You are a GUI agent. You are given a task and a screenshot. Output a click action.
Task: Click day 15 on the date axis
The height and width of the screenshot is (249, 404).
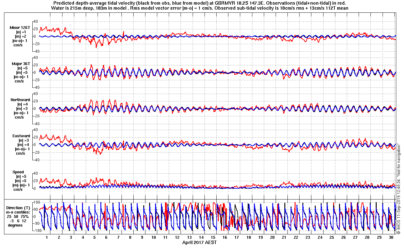click(x=213, y=237)
